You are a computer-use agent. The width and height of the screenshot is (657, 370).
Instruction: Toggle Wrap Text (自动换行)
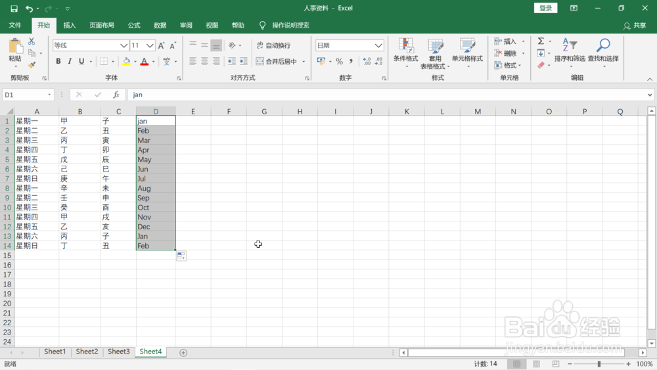(273, 45)
